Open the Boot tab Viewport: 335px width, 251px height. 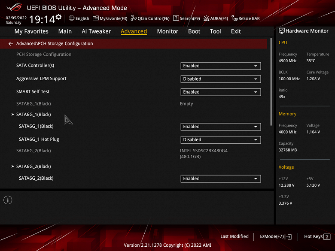(x=194, y=31)
